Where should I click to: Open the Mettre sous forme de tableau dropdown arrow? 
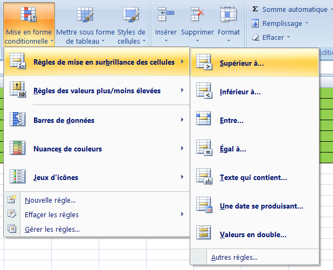click(103, 40)
